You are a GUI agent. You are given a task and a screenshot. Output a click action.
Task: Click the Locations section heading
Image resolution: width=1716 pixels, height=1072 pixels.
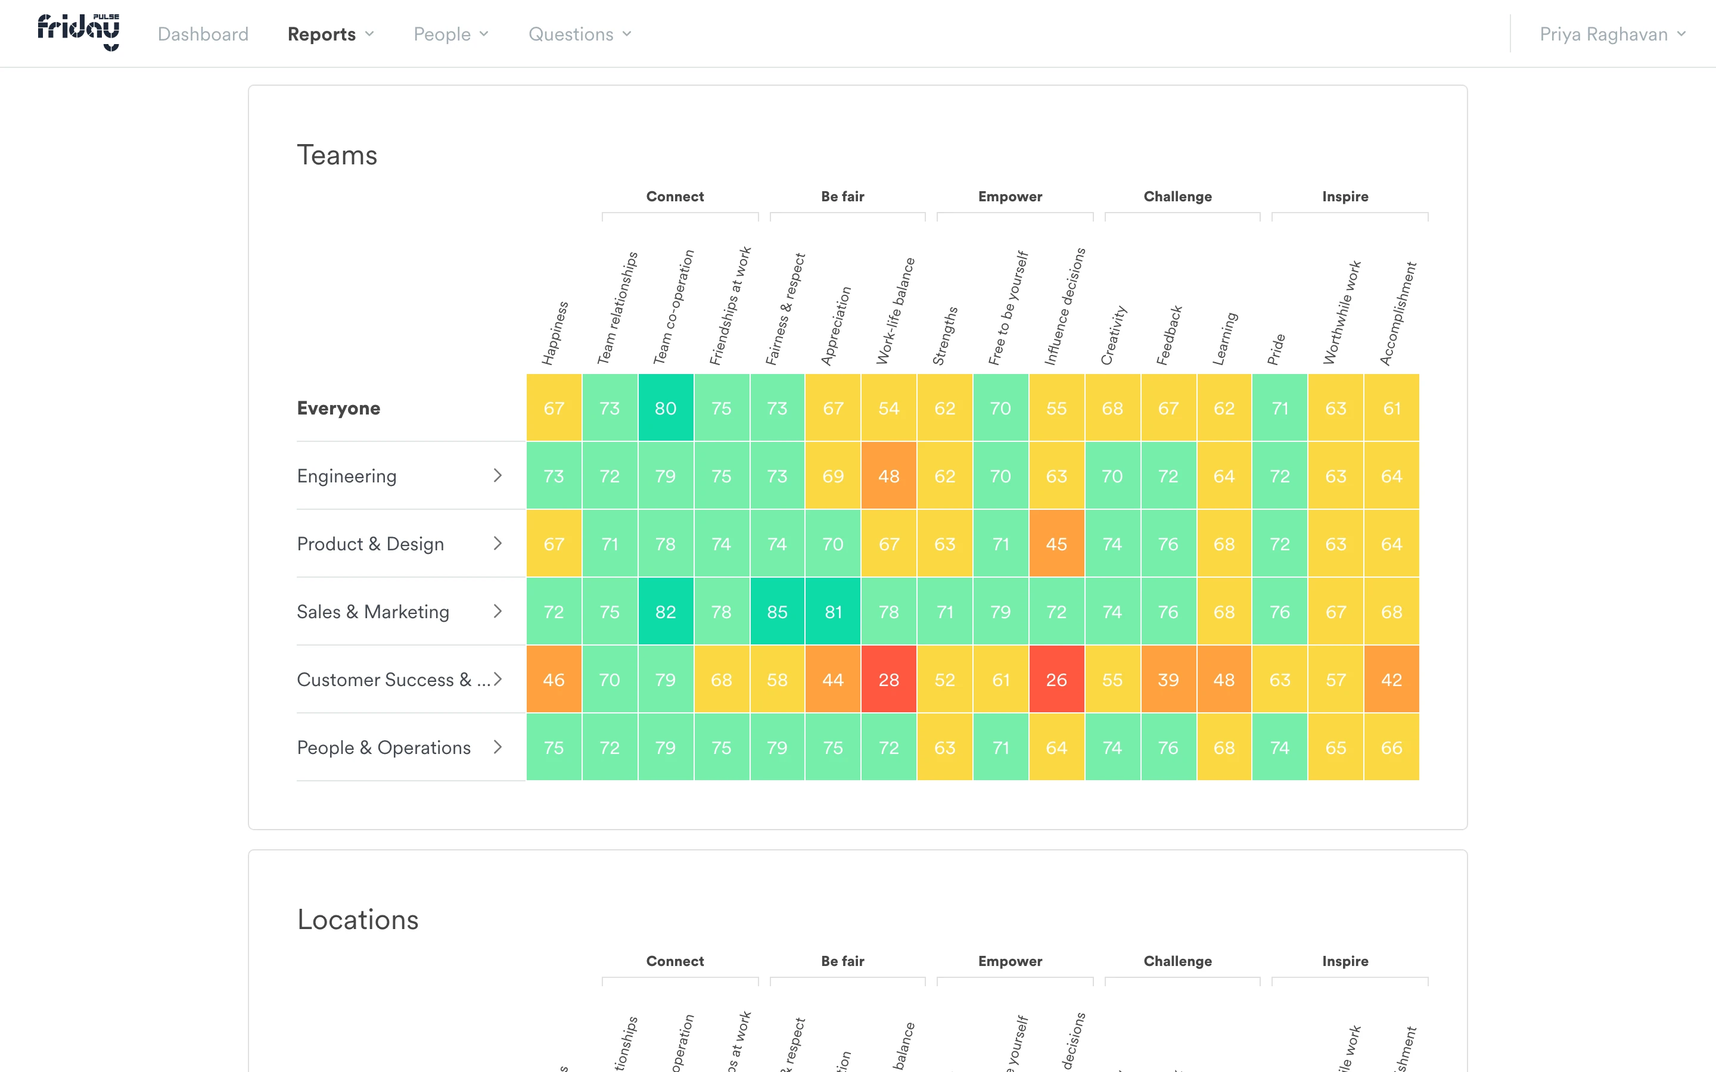pyautogui.click(x=358, y=919)
